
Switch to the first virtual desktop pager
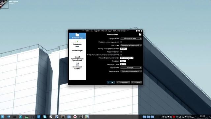[144, 117]
